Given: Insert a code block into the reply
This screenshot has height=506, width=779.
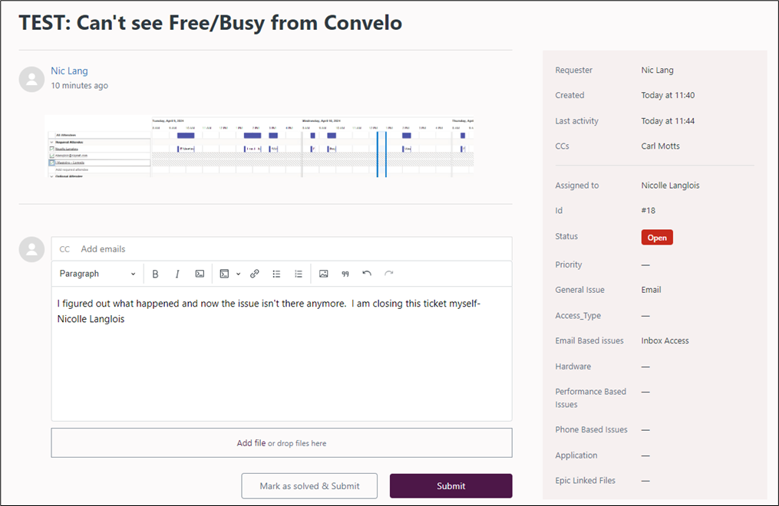Looking at the screenshot, I should (x=225, y=274).
